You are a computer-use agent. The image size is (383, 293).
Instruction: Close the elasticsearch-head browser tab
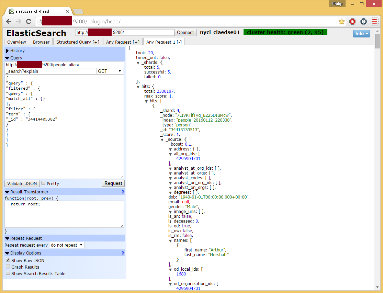pos(67,11)
